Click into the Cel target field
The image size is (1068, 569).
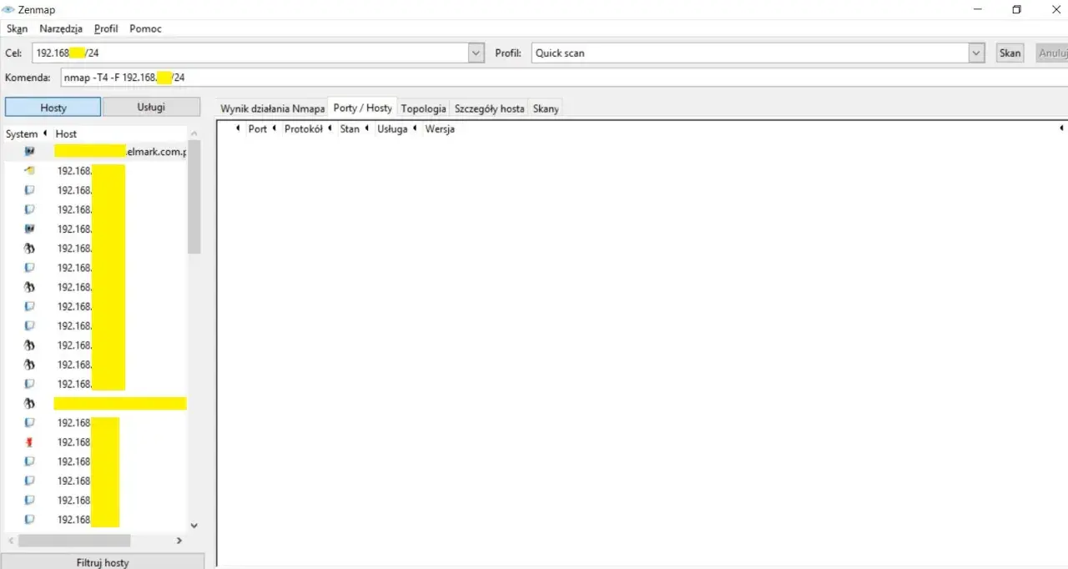(x=251, y=53)
